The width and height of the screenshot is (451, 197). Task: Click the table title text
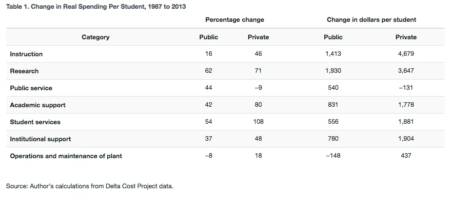tap(96, 7)
